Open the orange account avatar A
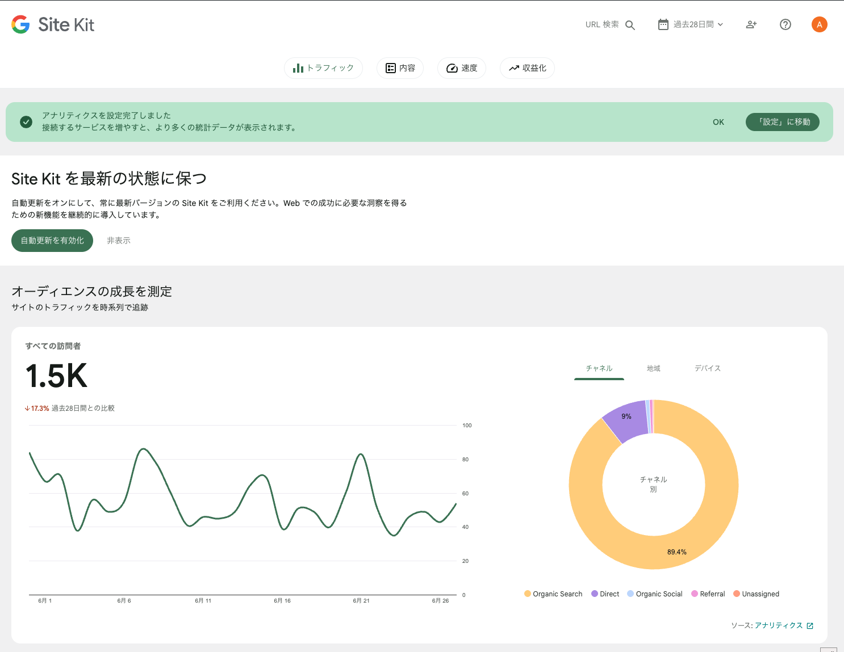This screenshot has height=652, width=844. coord(820,24)
